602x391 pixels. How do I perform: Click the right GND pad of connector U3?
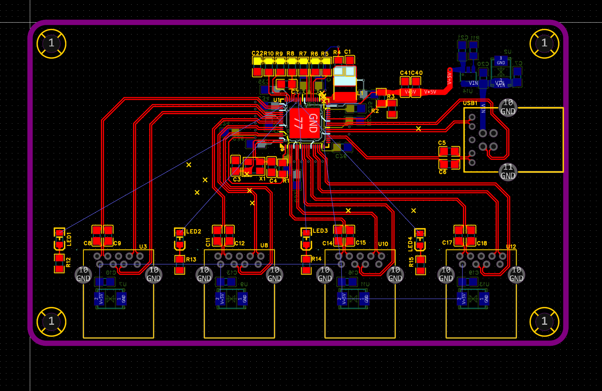(x=153, y=274)
